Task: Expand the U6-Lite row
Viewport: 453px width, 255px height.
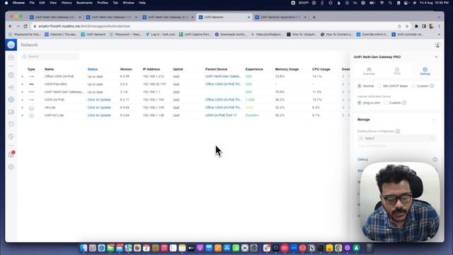Action: point(22,108)
